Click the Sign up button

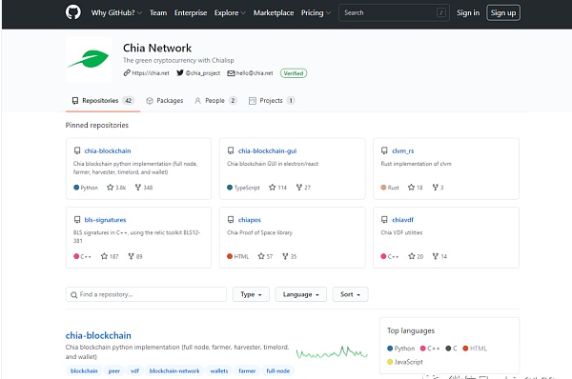coord(503,12)
